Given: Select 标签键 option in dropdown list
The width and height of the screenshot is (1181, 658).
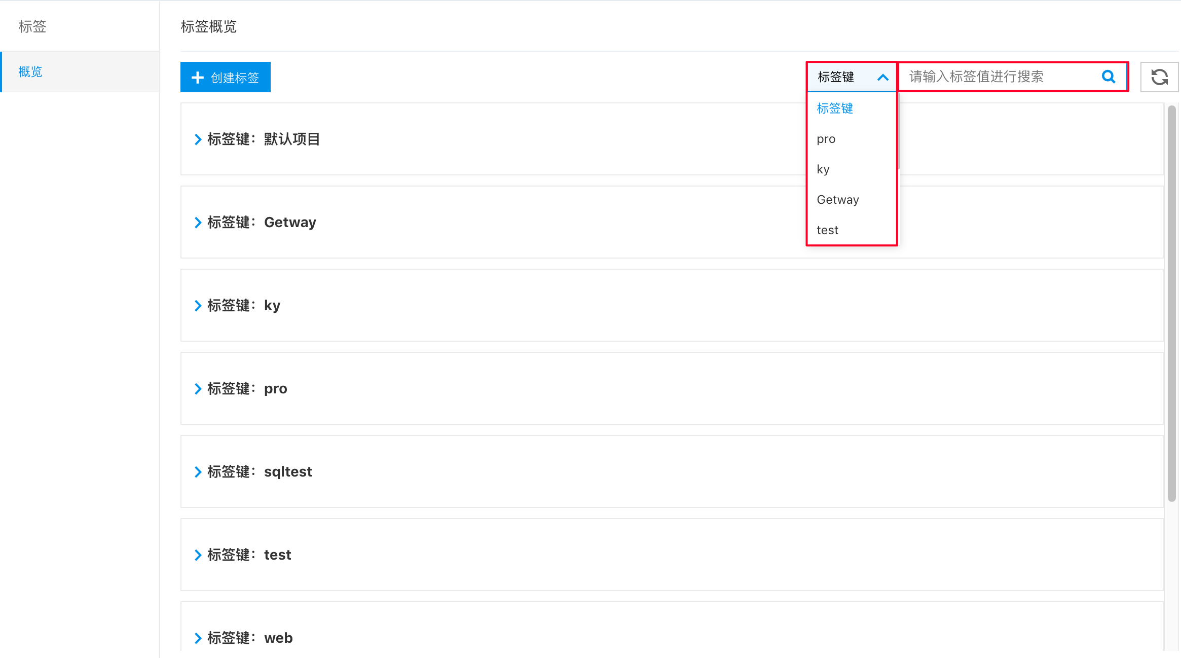Looking at the screenshot, I should coord(852,108).
